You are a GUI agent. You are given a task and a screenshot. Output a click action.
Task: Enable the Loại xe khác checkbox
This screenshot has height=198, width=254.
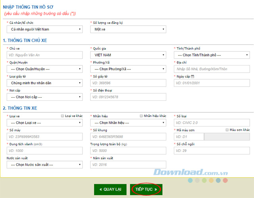62,116
